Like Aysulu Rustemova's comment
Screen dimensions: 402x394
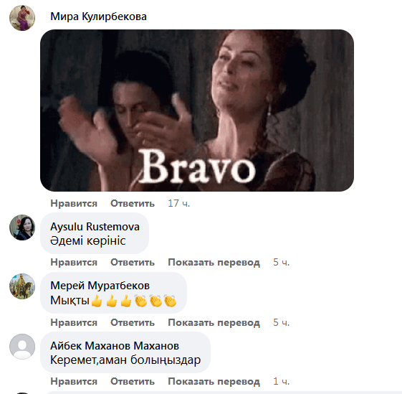pyautogui.click(x=74, y=262)
